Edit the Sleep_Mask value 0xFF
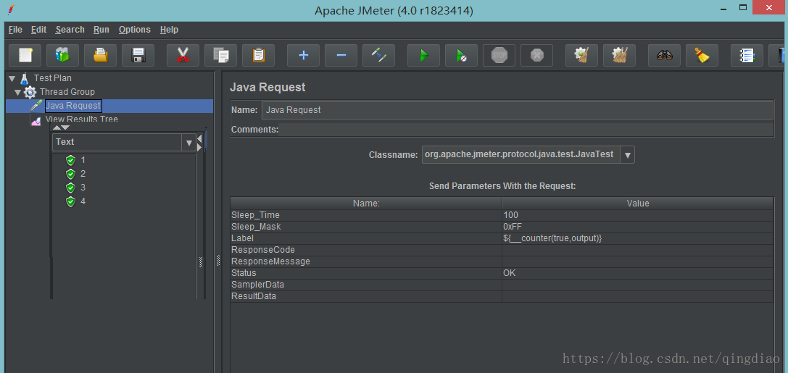 click(638, 227)
